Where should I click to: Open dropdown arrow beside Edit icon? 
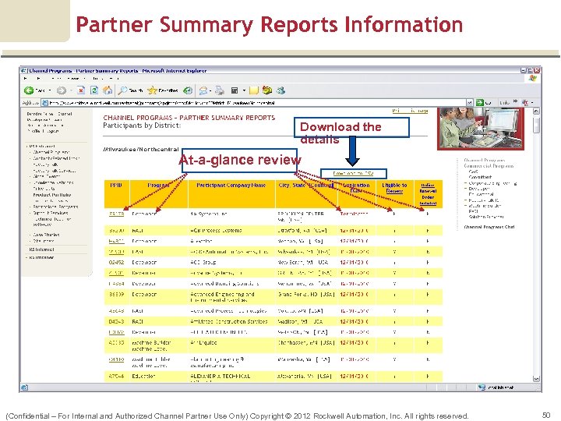click(x=244, y=90)
